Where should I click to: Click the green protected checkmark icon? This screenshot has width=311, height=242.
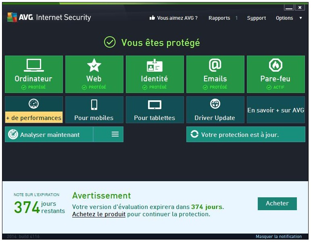(110, 42)
